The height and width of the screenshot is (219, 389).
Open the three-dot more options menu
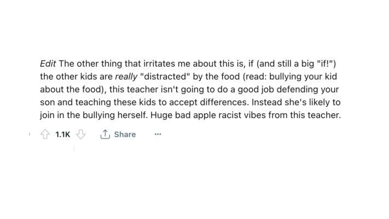click(x=158, y=134)
